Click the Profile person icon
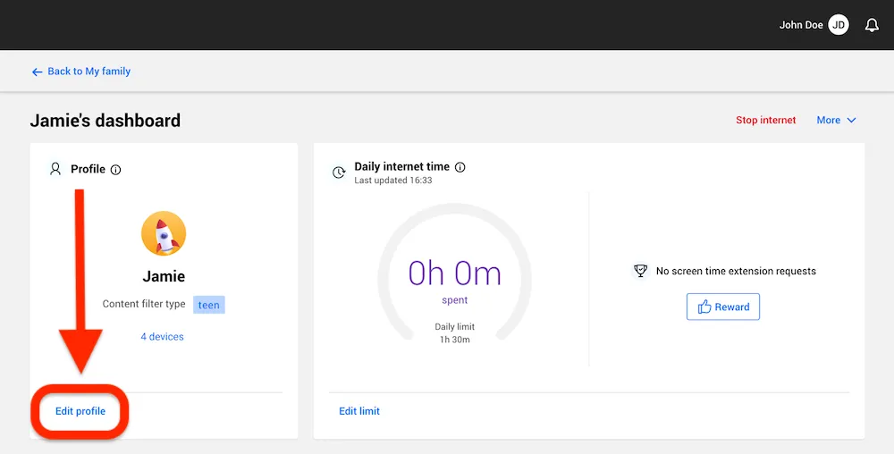The width and height of the screenshot is (894, 454). click(x=55, y=169)
